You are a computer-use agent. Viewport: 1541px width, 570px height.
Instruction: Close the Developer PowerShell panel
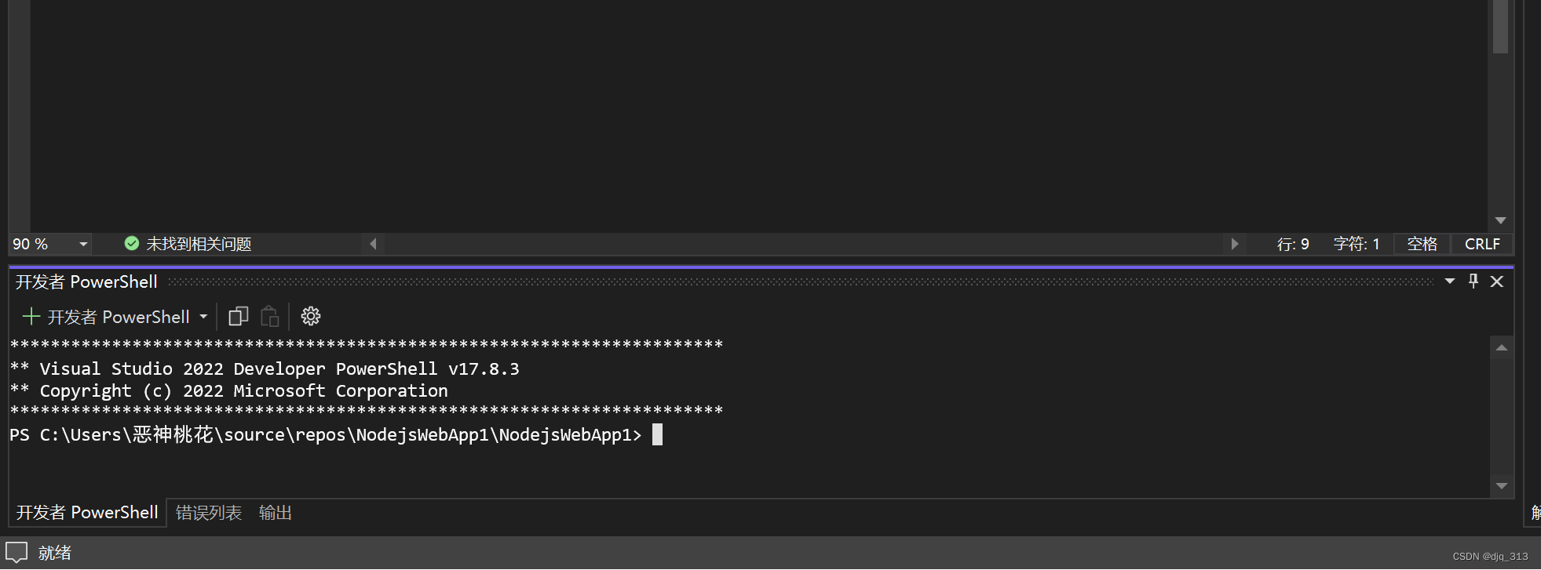(x=1497, y=281)
